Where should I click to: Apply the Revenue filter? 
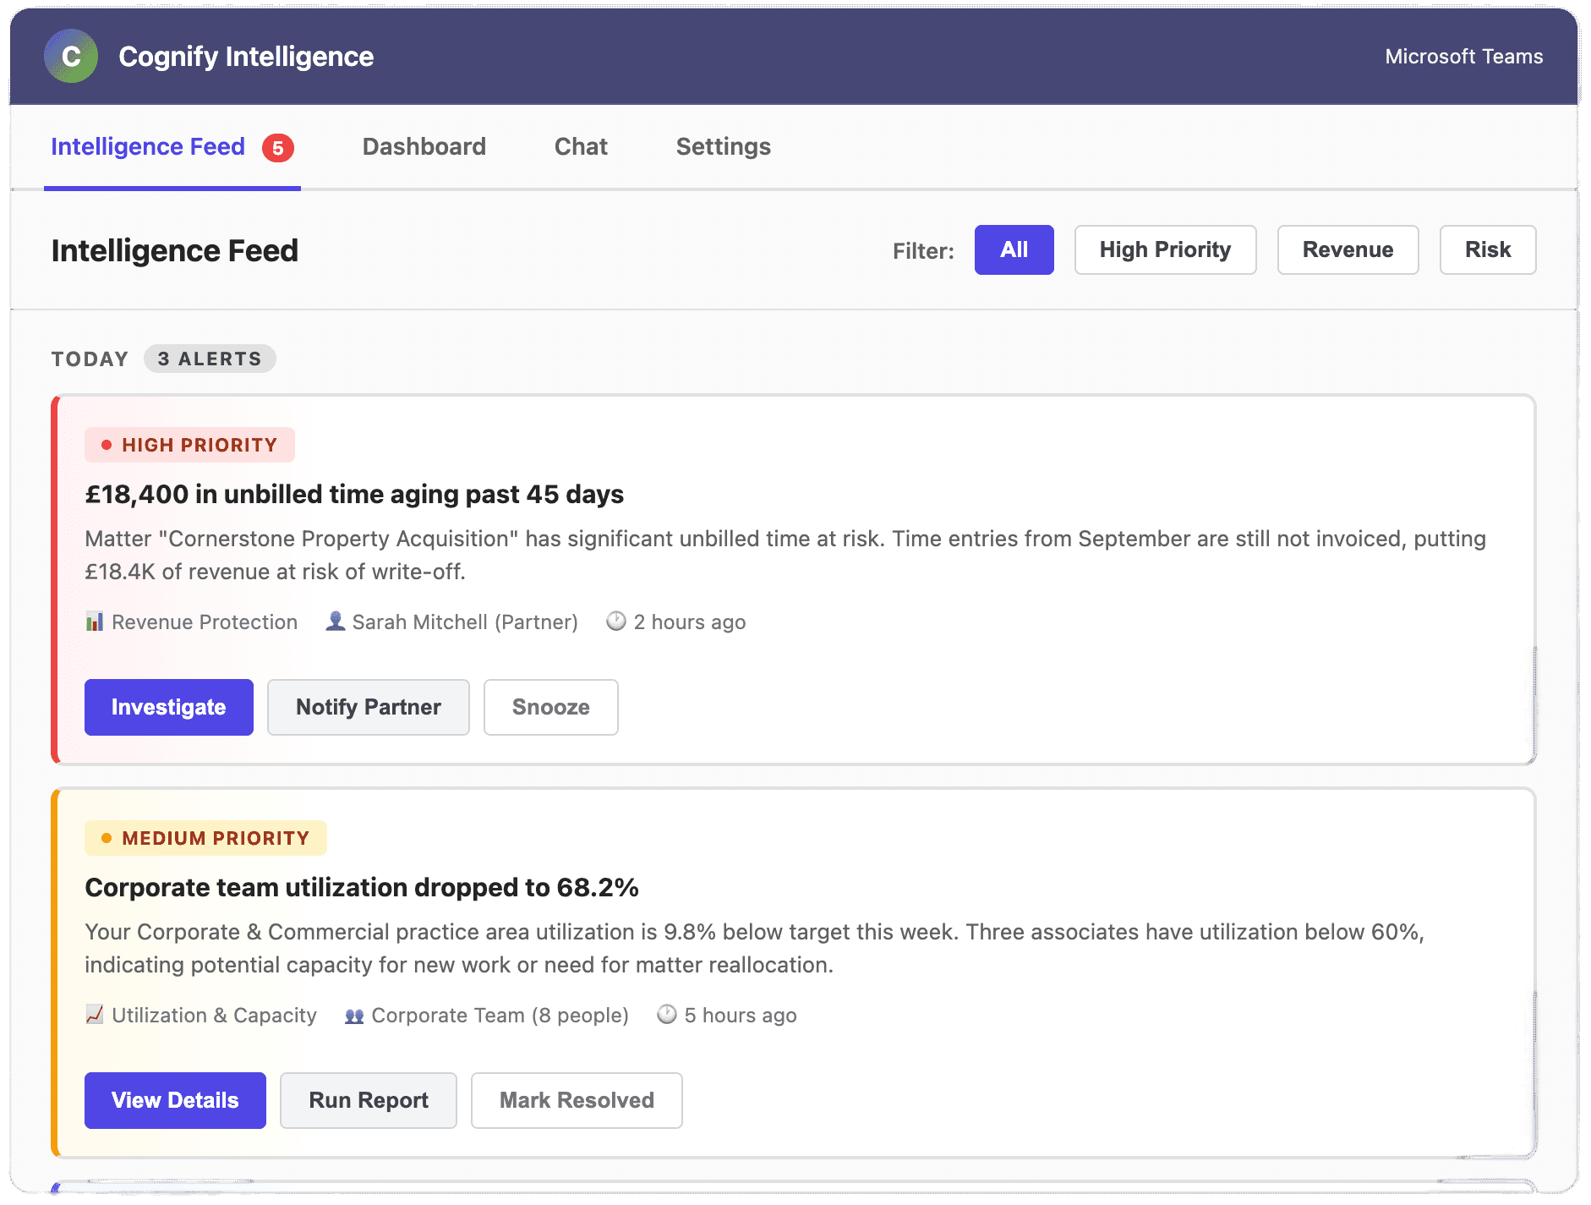(1348, 249)
